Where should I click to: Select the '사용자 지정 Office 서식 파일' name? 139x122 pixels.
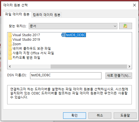point(33,53)
